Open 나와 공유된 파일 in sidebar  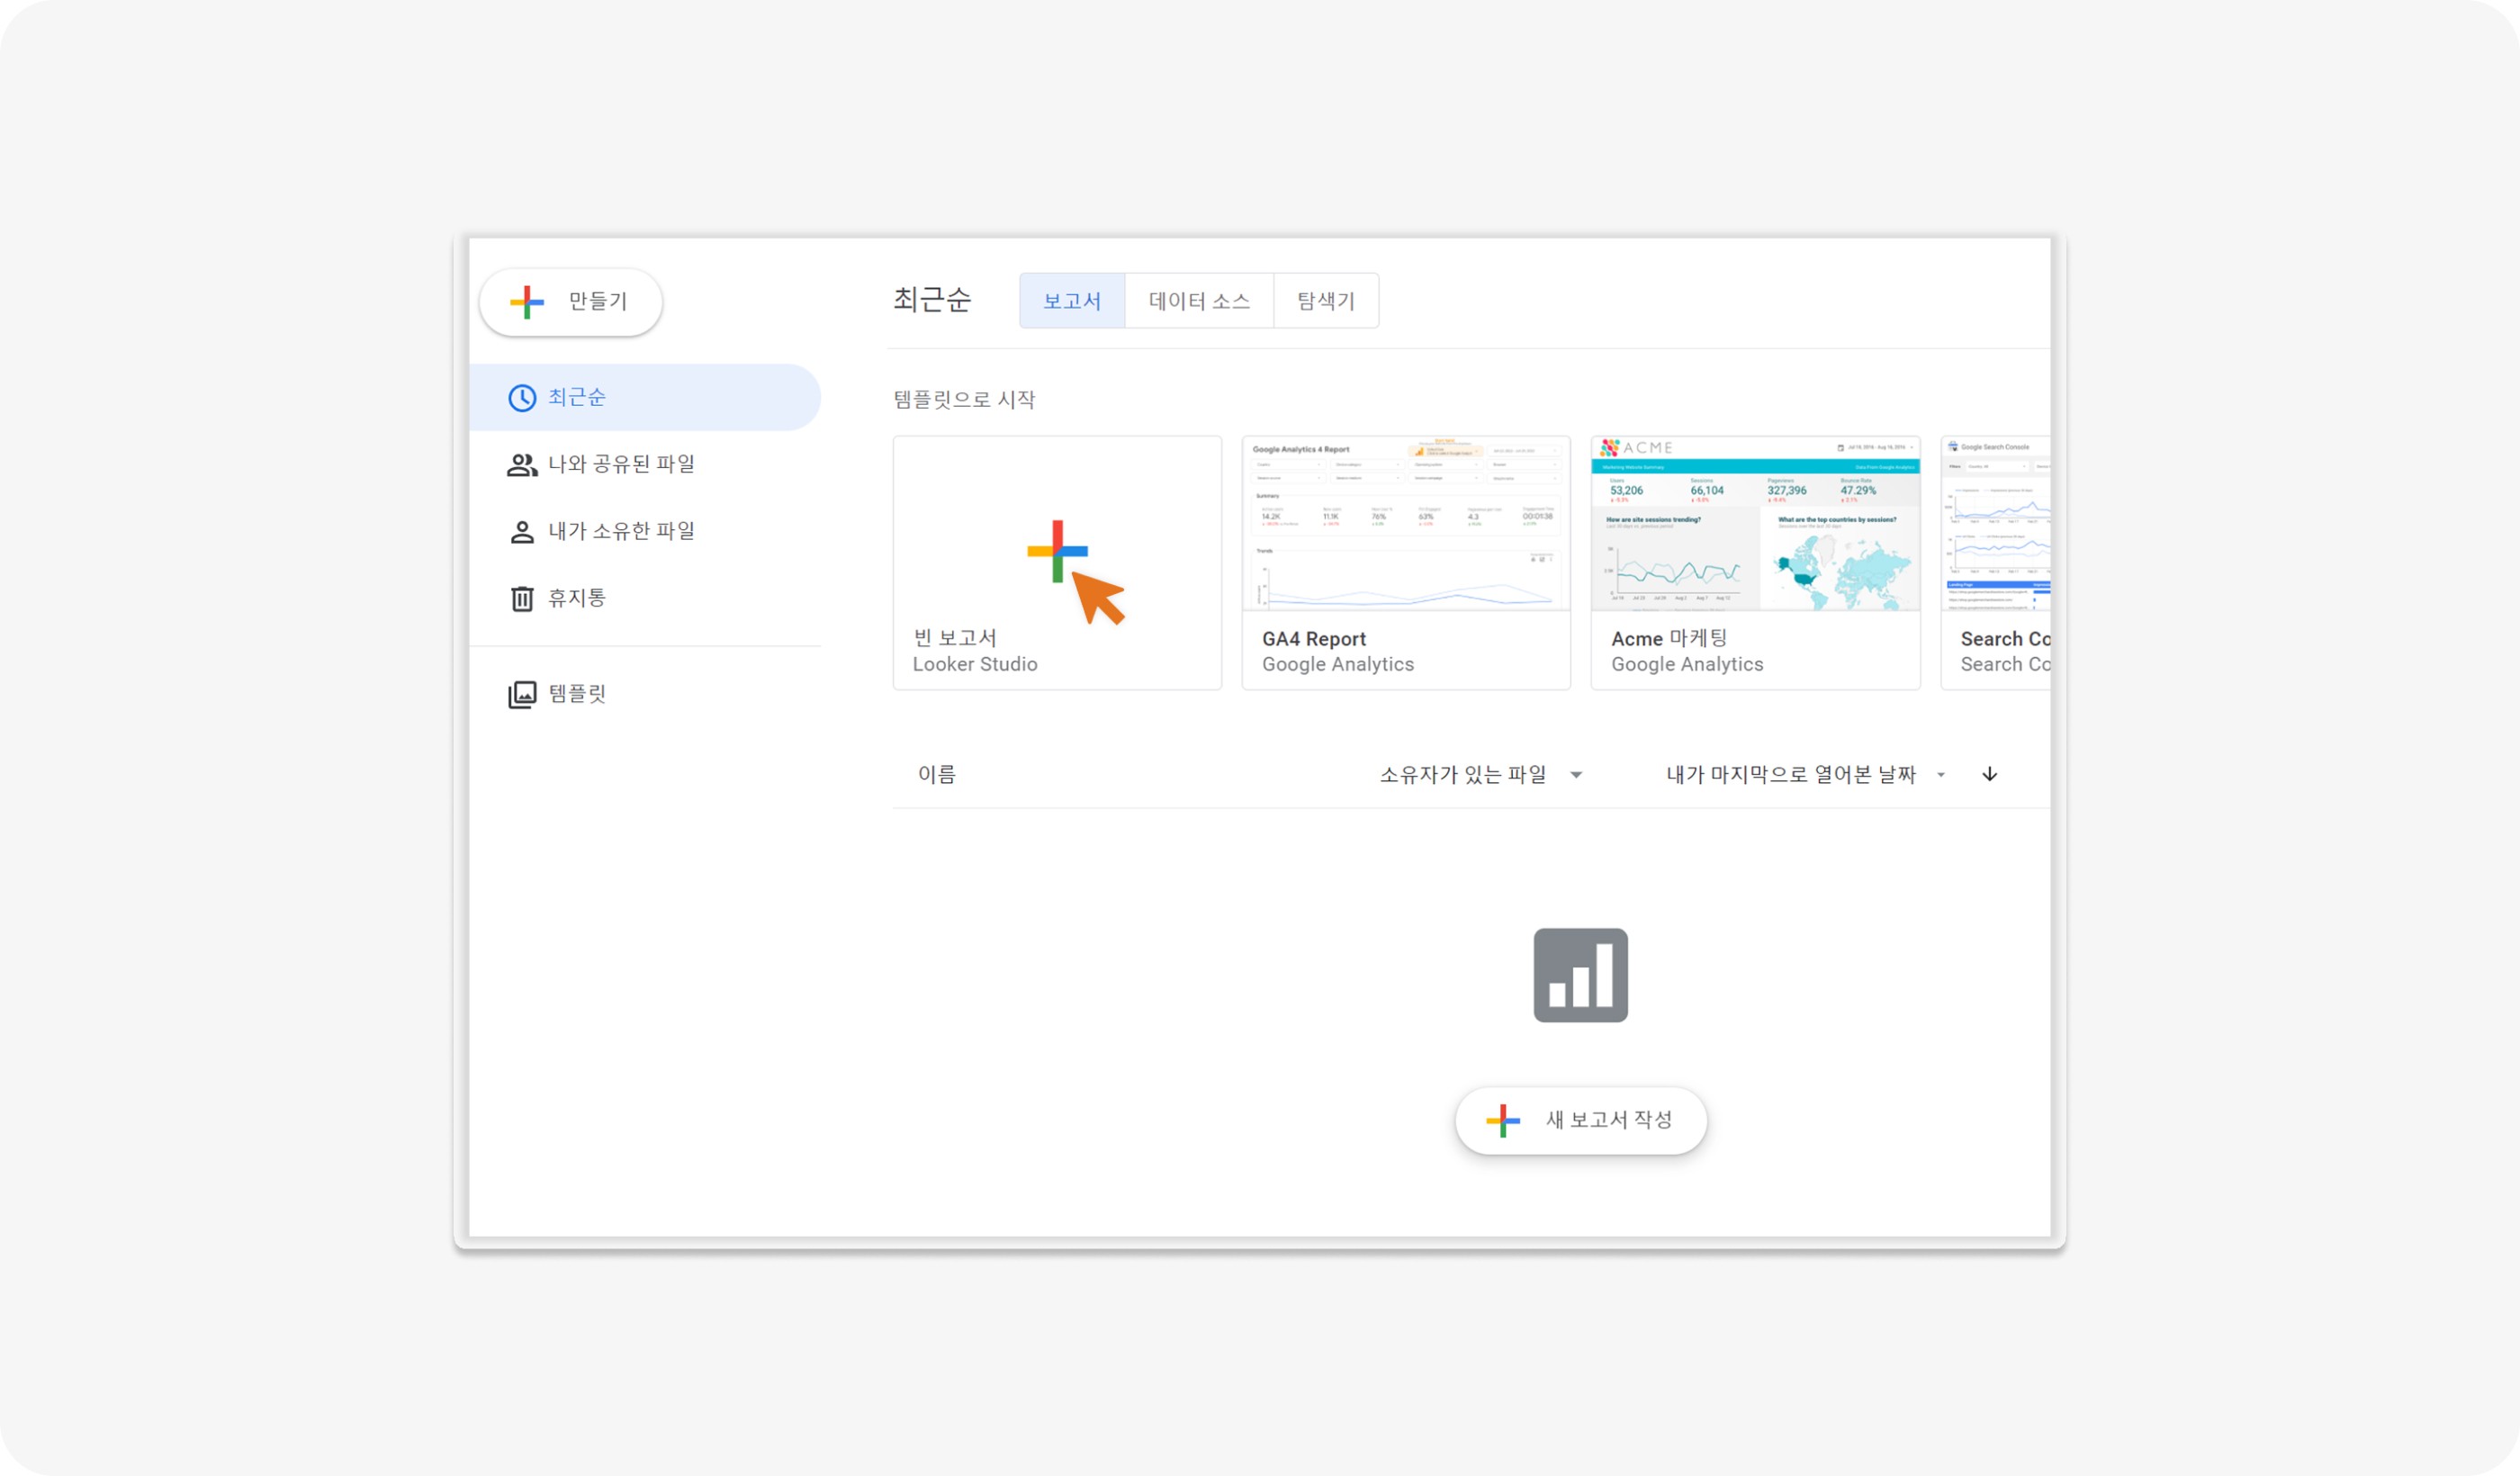coord(645,464)
